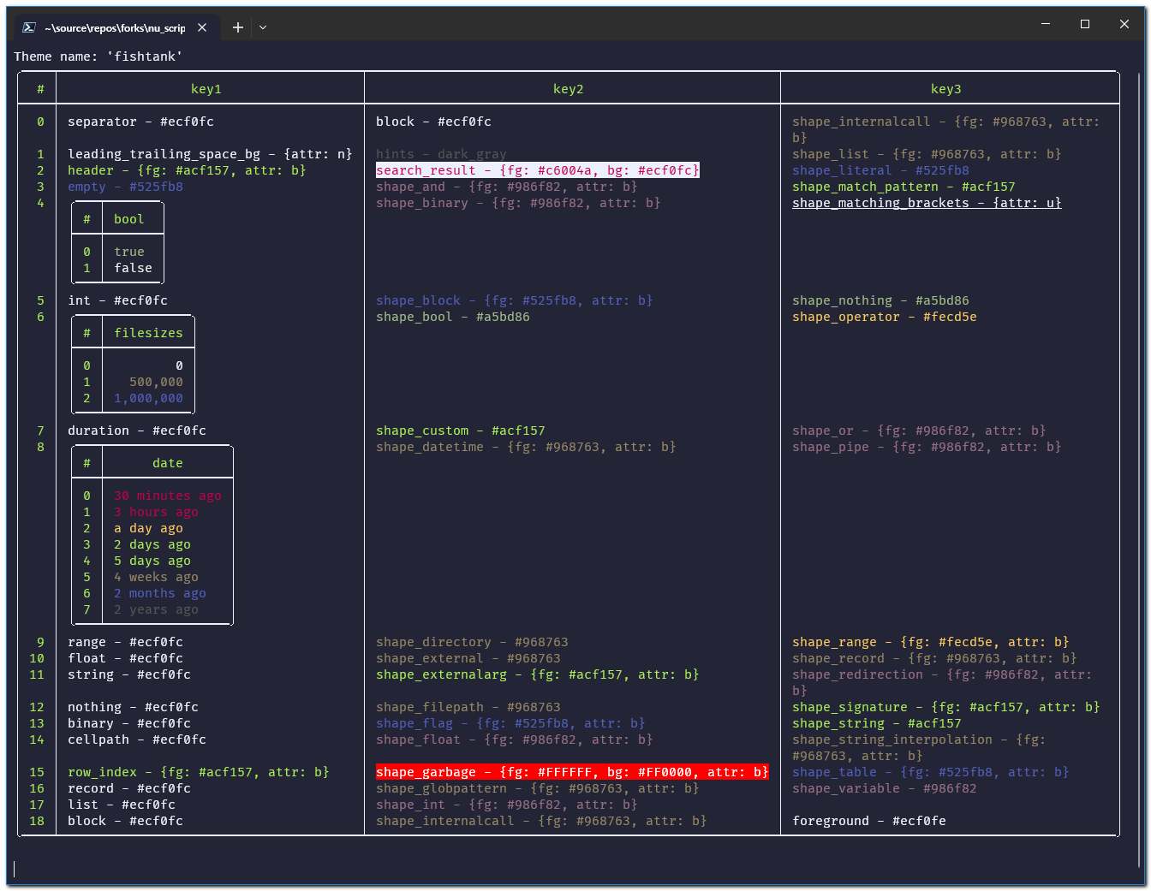
Task: Click the 'shape_externalarg' entry
Action: tap(538, 674)
